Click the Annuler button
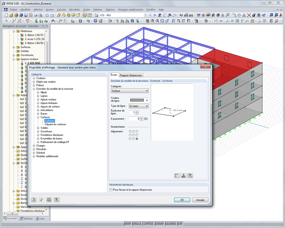Viewport: 285px width, 228px height. [200, 200]
